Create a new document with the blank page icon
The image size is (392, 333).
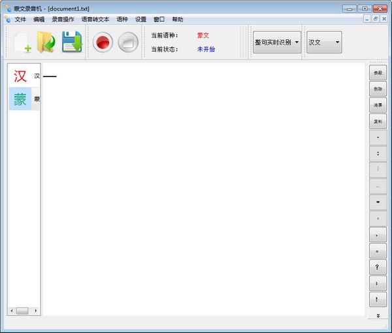(x=23, y=43)
